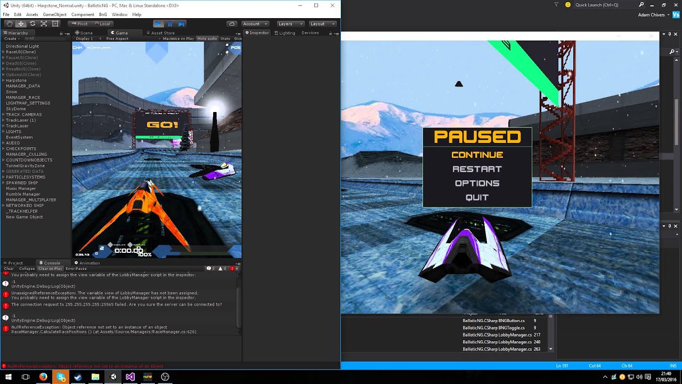Click CONTINUE in the paused game menu
682x384 pixels.
(477, 155)
